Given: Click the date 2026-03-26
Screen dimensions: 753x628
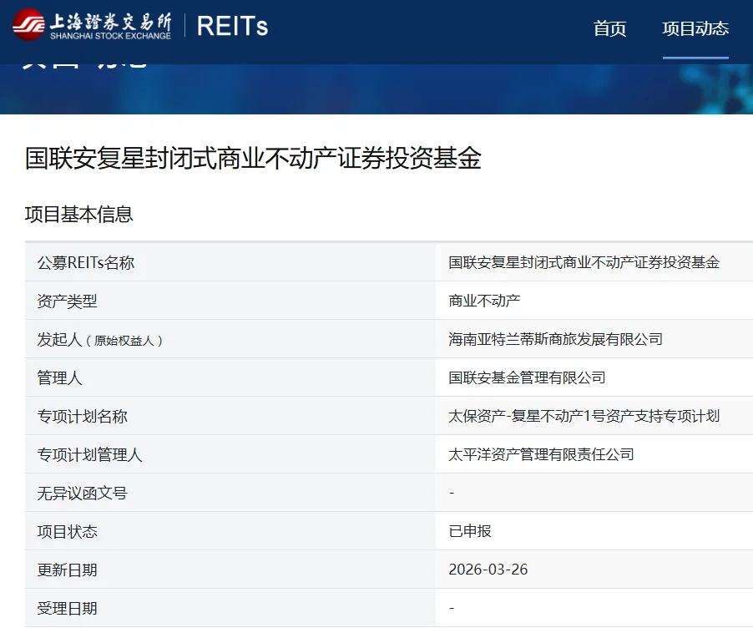Looking at the screenshot, I should (488, 570).
